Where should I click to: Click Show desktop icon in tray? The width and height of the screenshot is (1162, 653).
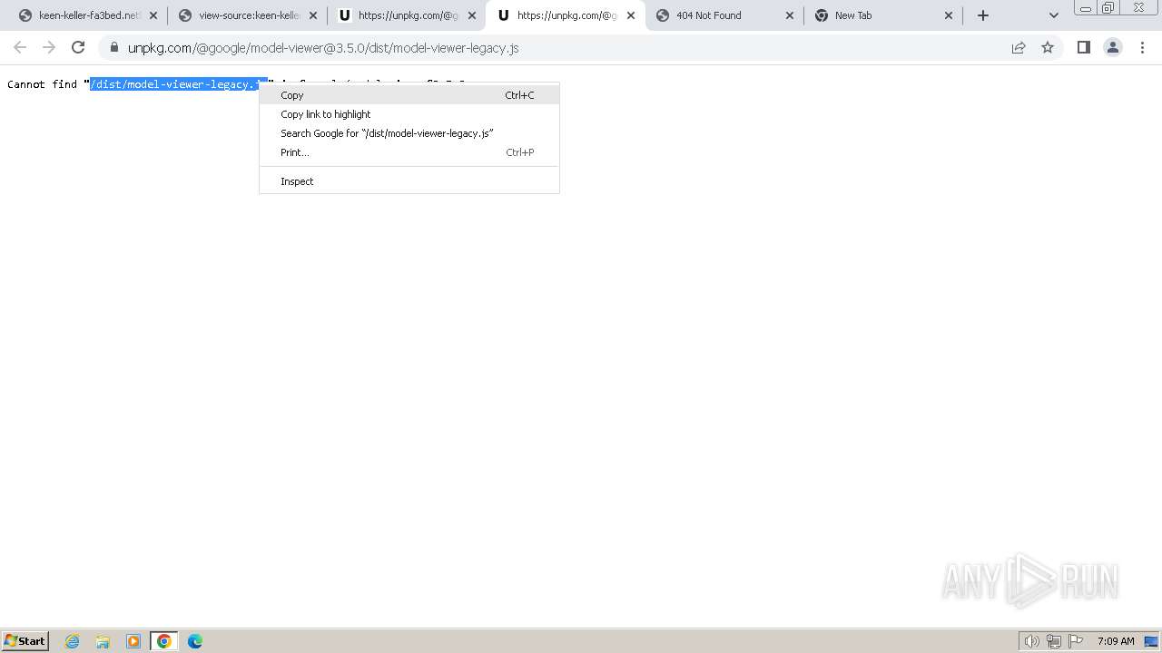pyautogui.click(x=1151, y=641)
